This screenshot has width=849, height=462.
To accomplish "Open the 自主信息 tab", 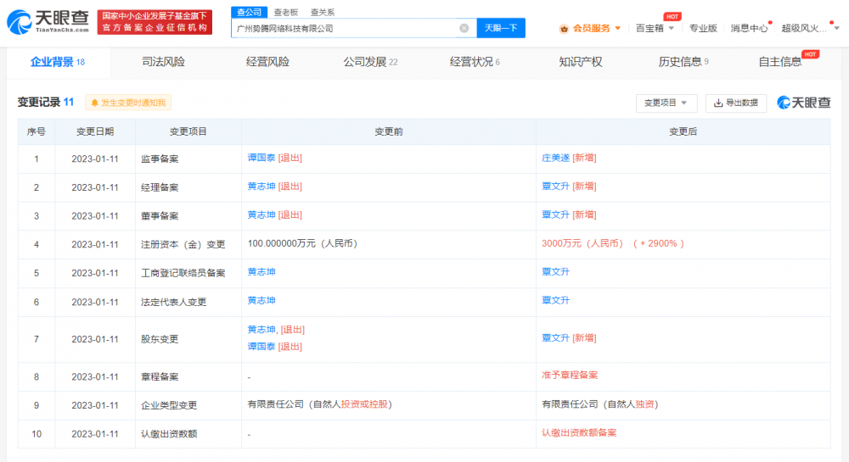I will (x=780, y=62).
